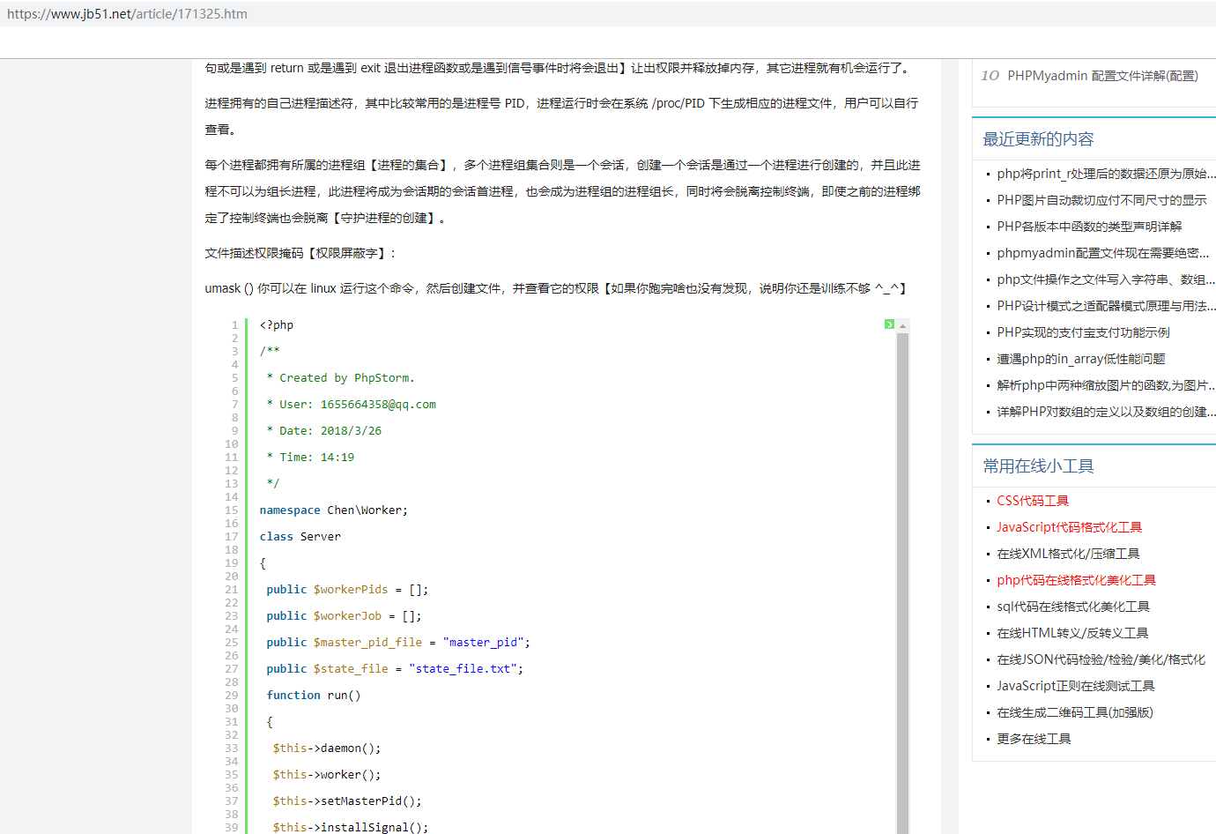Open the PHP图片自动裁切 article link

coord(1101,200)
